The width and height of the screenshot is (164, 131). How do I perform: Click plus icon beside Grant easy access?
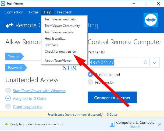(x=8, y=107)
